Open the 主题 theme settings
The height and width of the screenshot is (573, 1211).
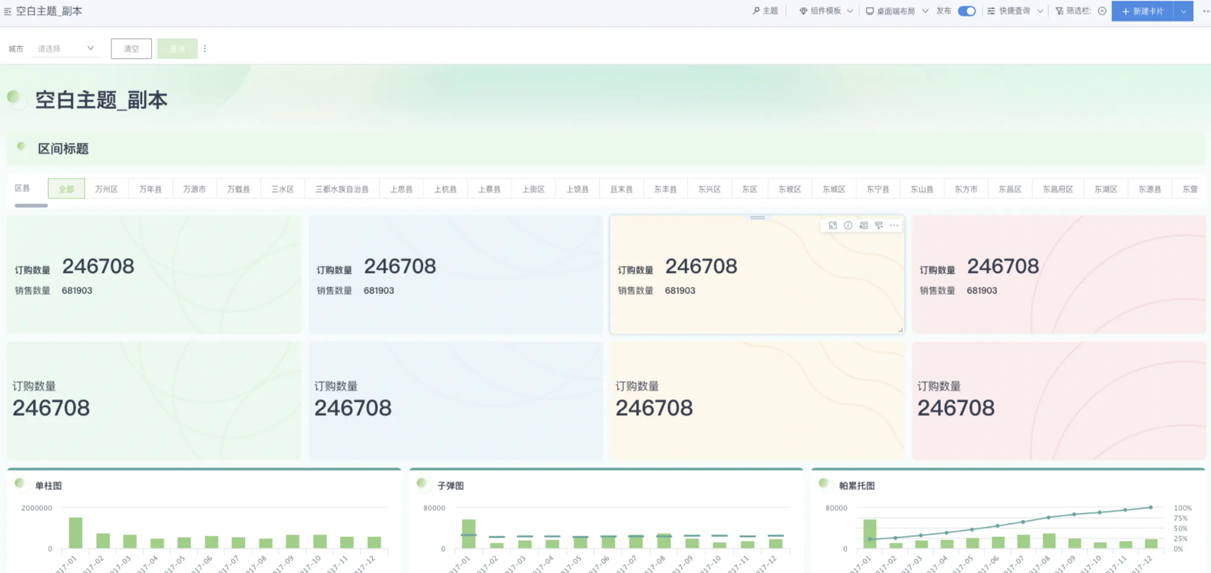point(765,11)
